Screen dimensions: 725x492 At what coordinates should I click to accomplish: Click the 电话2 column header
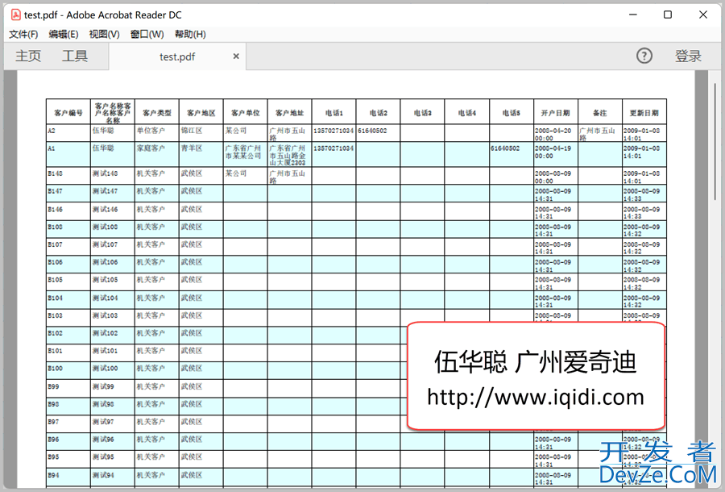[x=379, y=112]
